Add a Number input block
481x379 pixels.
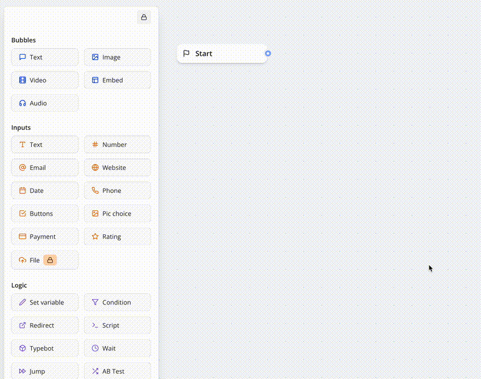coord(117,145)
